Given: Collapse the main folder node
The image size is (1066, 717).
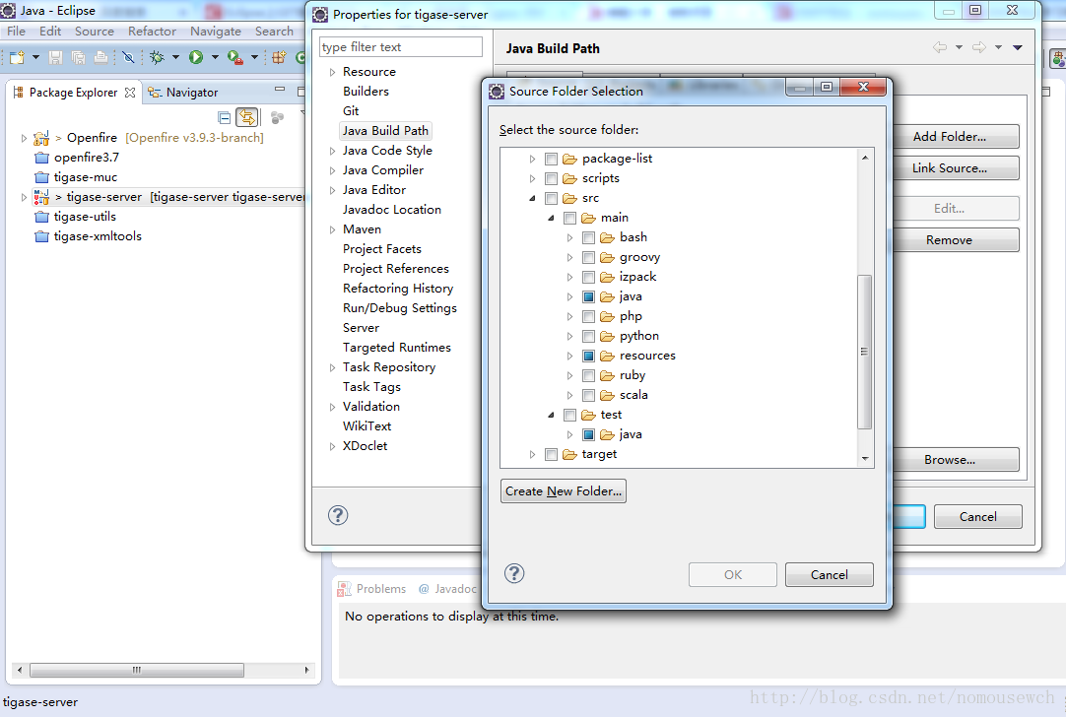Looking at the screenshot, I should point(552,219).
